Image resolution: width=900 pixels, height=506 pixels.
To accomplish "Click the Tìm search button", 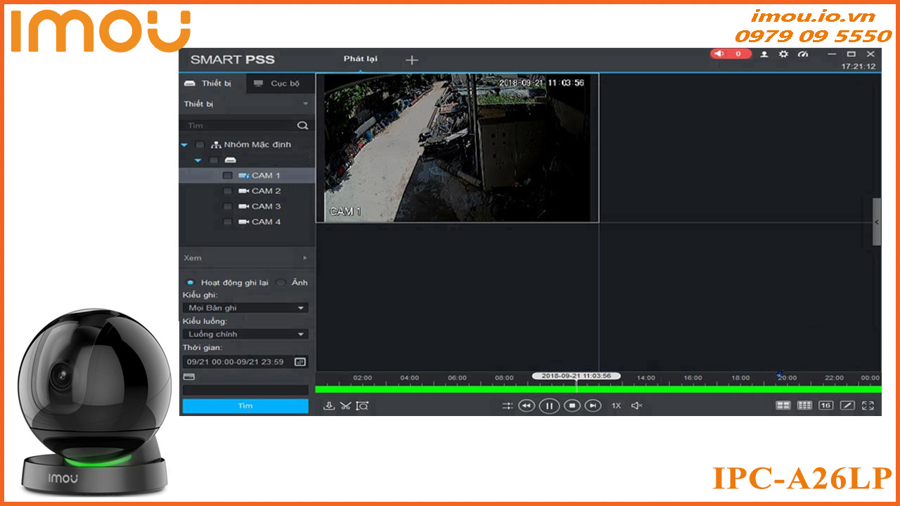I will (245, 406).
